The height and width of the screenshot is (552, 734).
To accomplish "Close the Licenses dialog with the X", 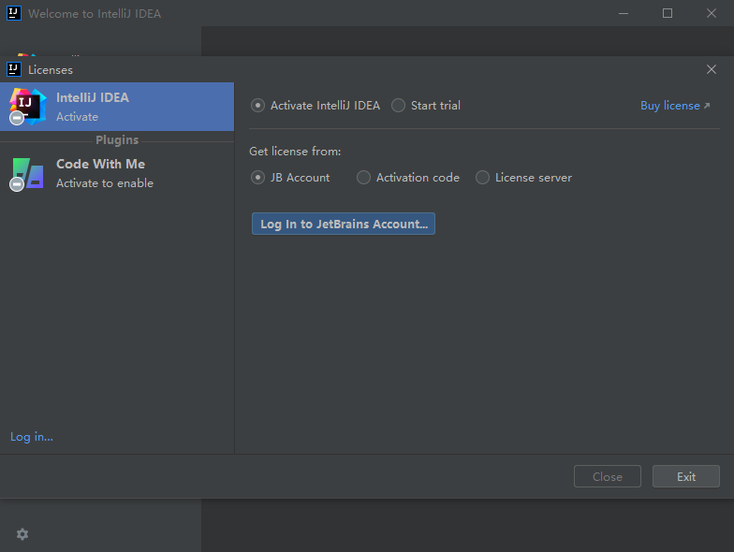I will [x=712, y=69].
